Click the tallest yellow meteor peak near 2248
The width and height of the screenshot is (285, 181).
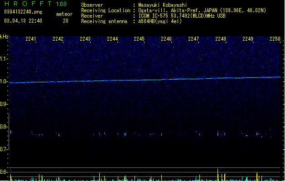pyautogui.click(x=217, y=175)
